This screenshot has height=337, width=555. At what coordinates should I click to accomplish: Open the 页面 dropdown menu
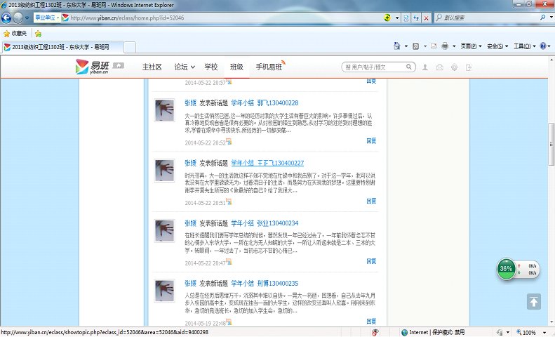471,46
